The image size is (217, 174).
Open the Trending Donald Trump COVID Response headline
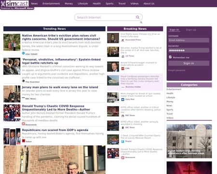coord(56,108)
